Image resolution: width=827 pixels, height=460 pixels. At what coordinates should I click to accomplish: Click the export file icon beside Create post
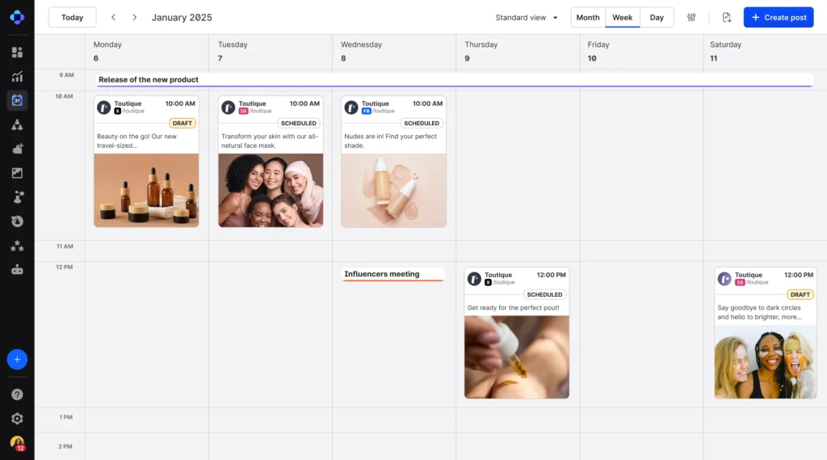coord(727,18)
